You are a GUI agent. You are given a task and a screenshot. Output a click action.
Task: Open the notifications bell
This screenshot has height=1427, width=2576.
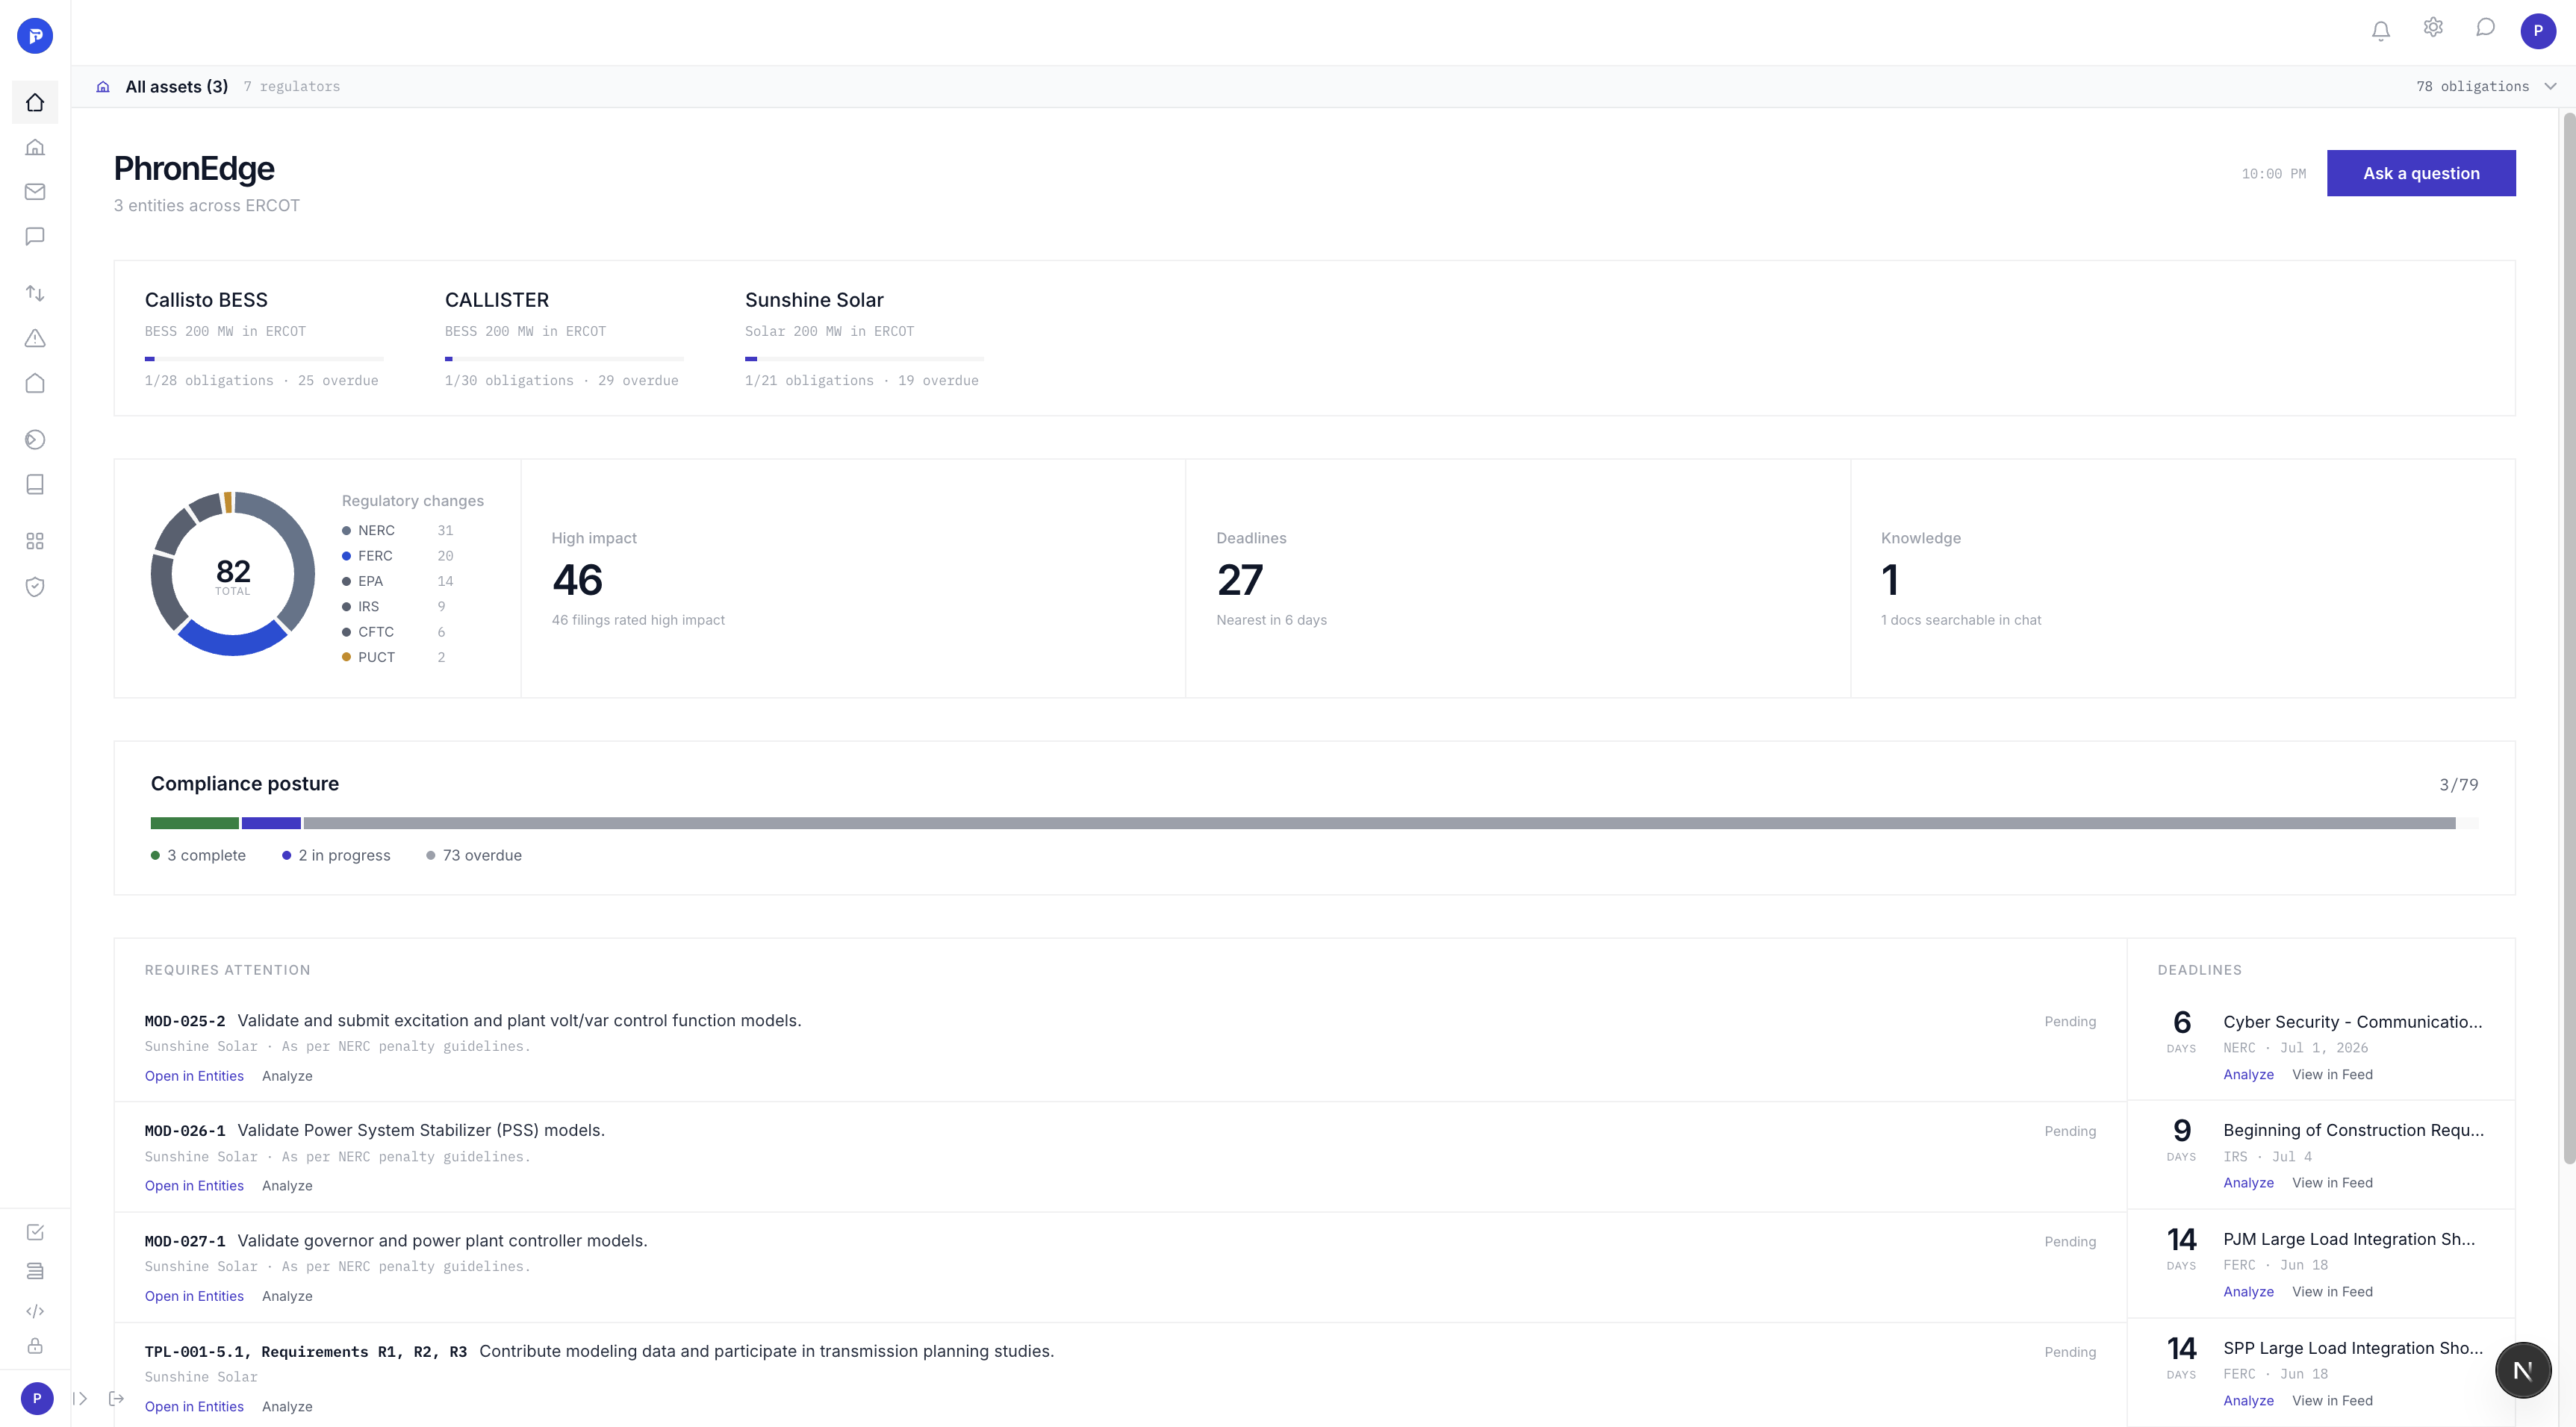(x=2381, y=31)
